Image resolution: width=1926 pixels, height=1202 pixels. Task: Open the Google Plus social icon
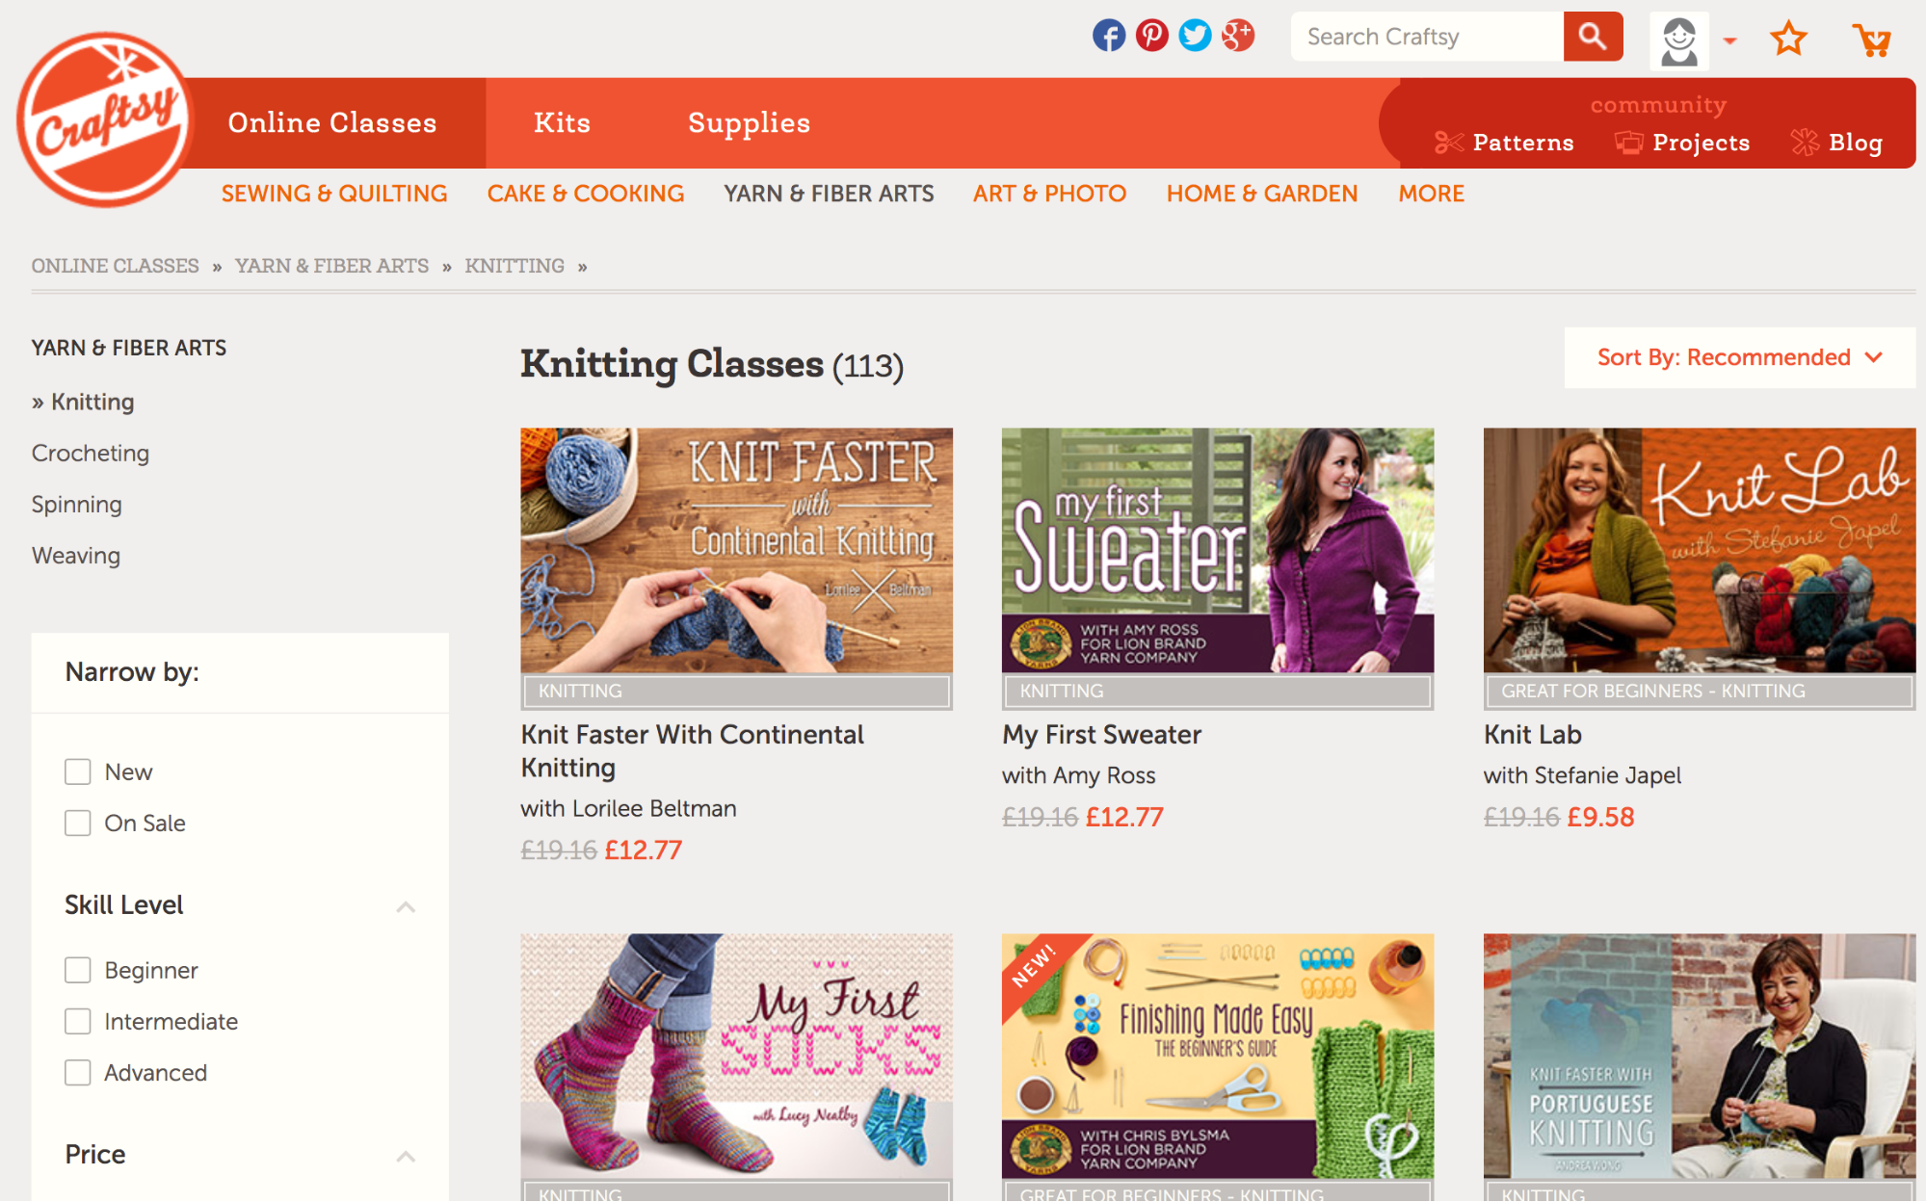(x=1238, y=37)
